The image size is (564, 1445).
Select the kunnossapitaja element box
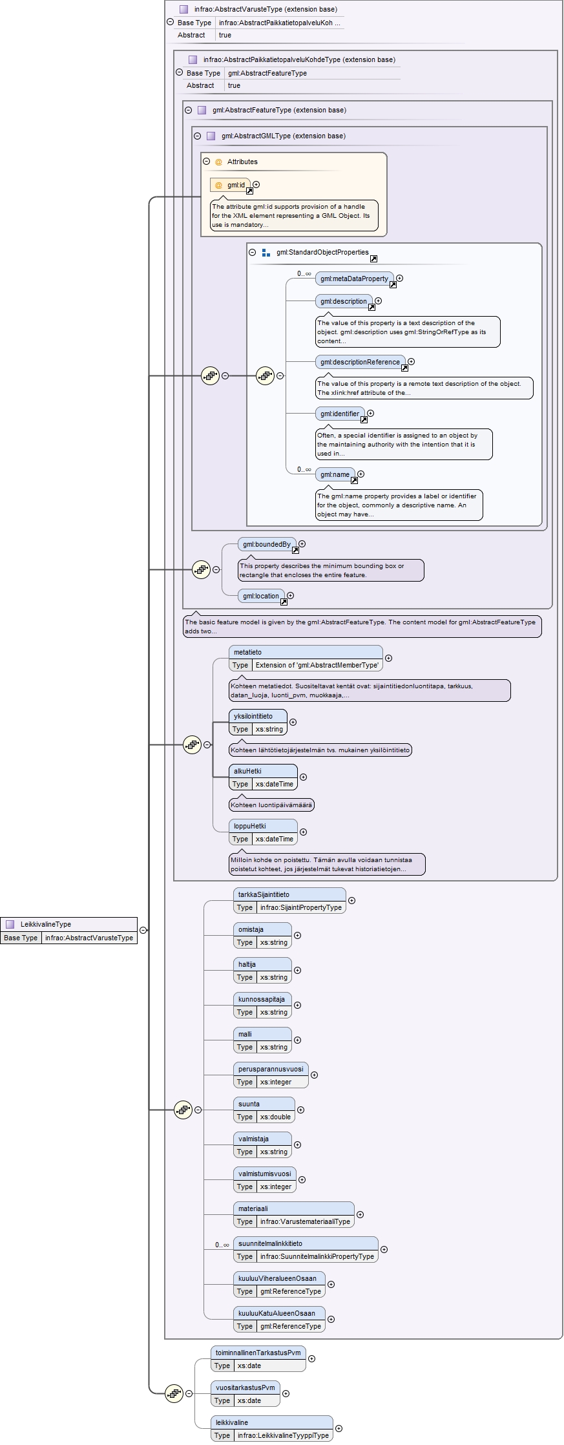[x=262, y=1006]
